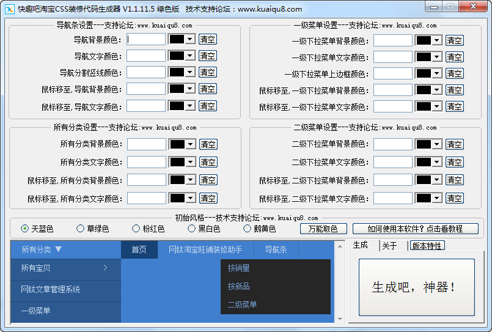Focus the 所有分类背景颜色 text input

[x=147, y=144]
